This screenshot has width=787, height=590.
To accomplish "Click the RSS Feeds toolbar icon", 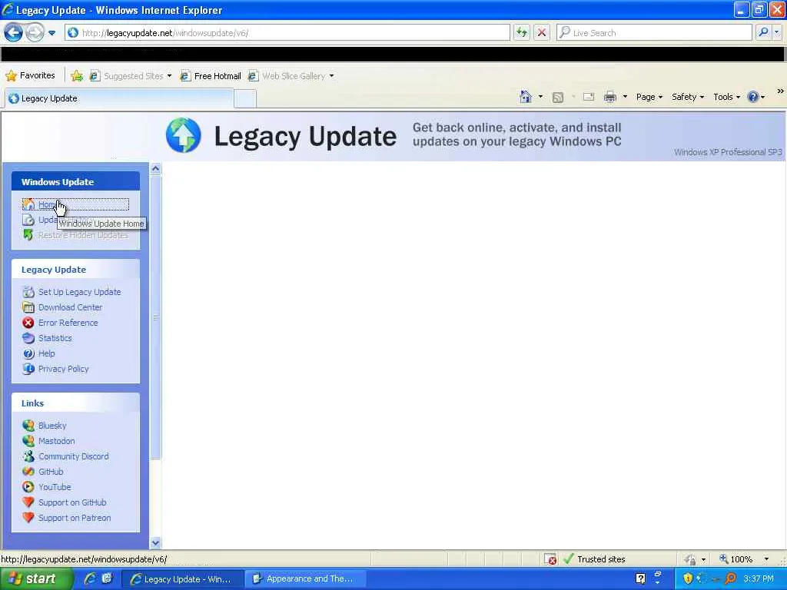I will [x=558, y=98].
